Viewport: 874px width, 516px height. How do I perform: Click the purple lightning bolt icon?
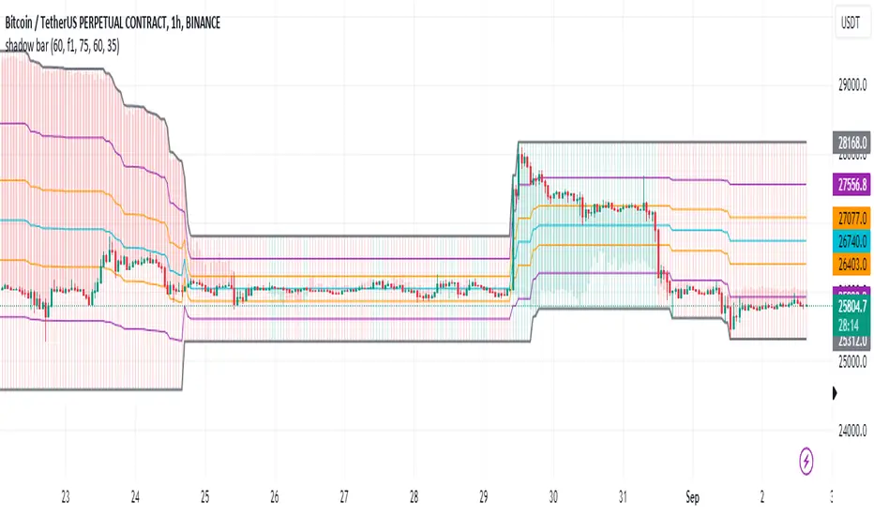tap(806, 460)
